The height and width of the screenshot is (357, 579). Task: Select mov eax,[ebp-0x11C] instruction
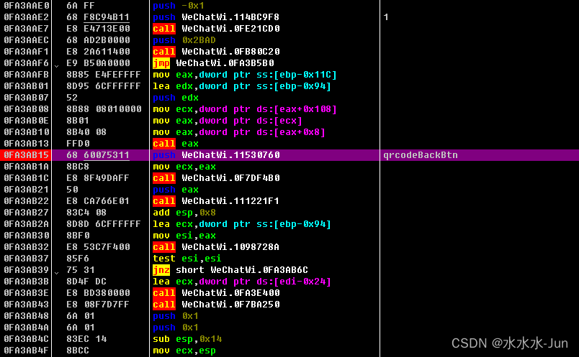point(245,75)
